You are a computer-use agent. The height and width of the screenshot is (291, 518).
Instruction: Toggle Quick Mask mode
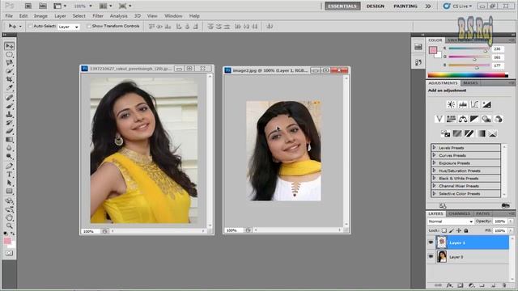tap(9, 253)
